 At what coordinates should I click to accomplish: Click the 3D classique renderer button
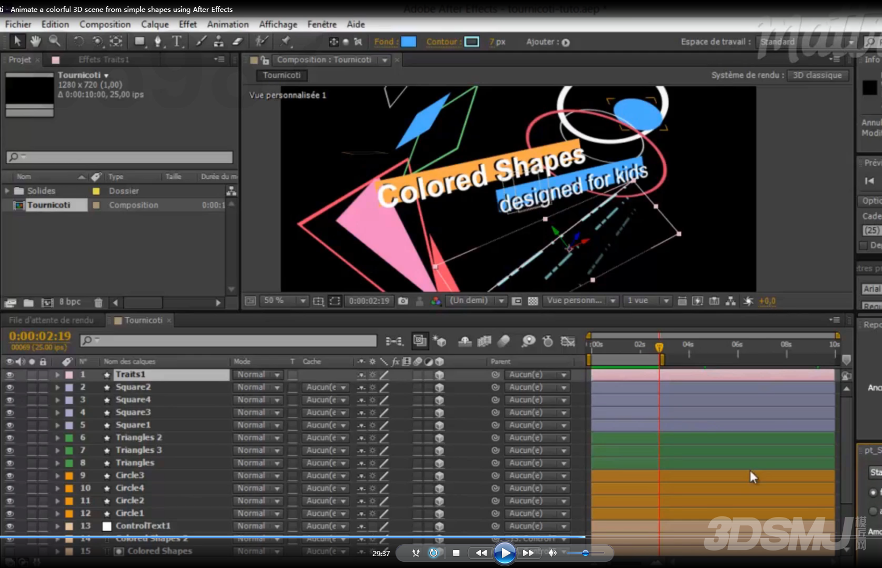(x=818, y=75)
